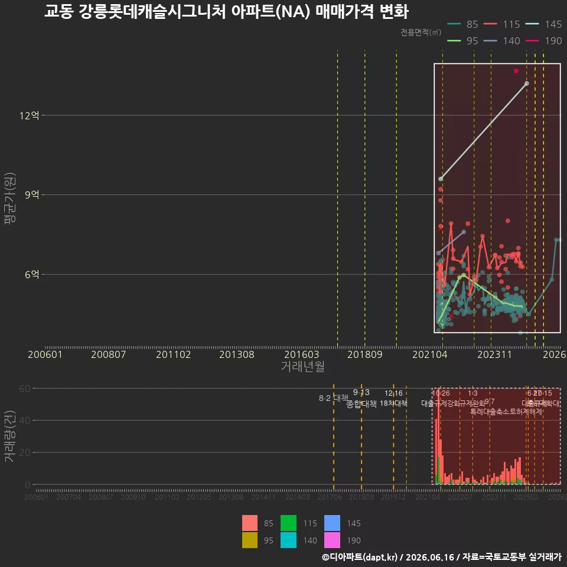Select the light-blue 145 line key in top legend
The image size is (567, 567).
[532, 24]
